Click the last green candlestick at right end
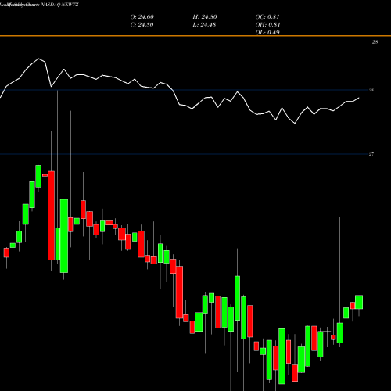The image size is (391, 391). coord(359,302)
